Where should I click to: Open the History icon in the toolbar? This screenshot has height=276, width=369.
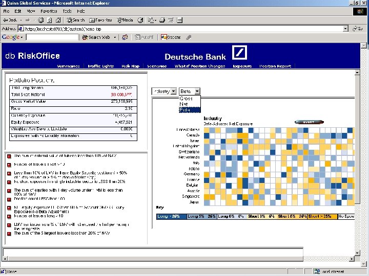[x=140, y=20]
